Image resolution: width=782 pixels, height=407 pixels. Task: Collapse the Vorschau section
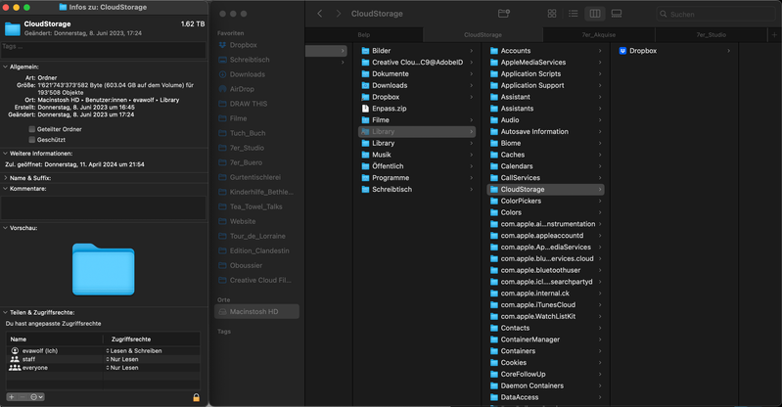click(4, 228)
